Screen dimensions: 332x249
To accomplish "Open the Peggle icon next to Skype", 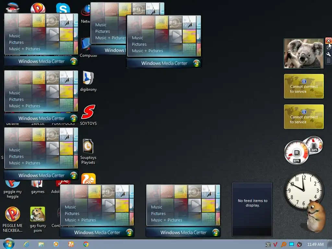I will [38, 8].
